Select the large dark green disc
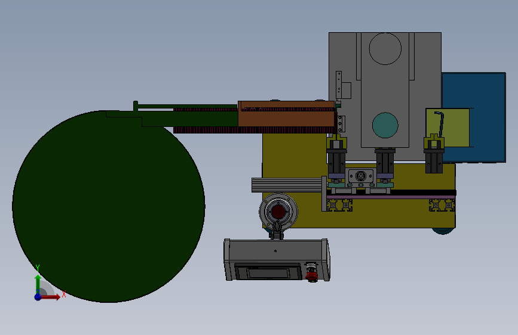Viewport: 518px width, 335px height. point(108,207)
